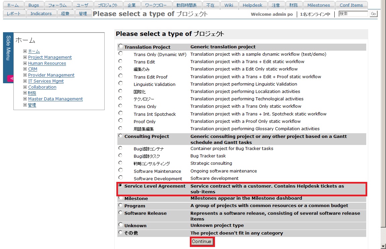Choose the Software Development radio button
Image resolution: width=386 pixels, height=249 pixels.
(x=120, y=177)
